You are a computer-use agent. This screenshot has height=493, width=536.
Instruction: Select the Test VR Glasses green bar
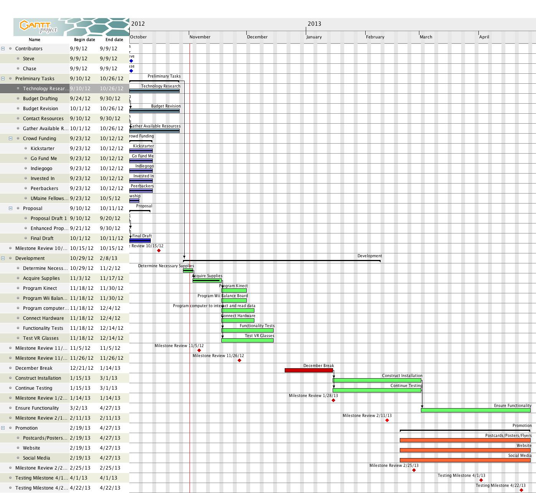click(x=247, y=340)
